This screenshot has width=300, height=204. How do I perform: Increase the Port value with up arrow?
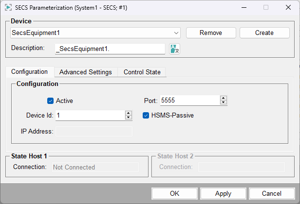coord(224,98)
